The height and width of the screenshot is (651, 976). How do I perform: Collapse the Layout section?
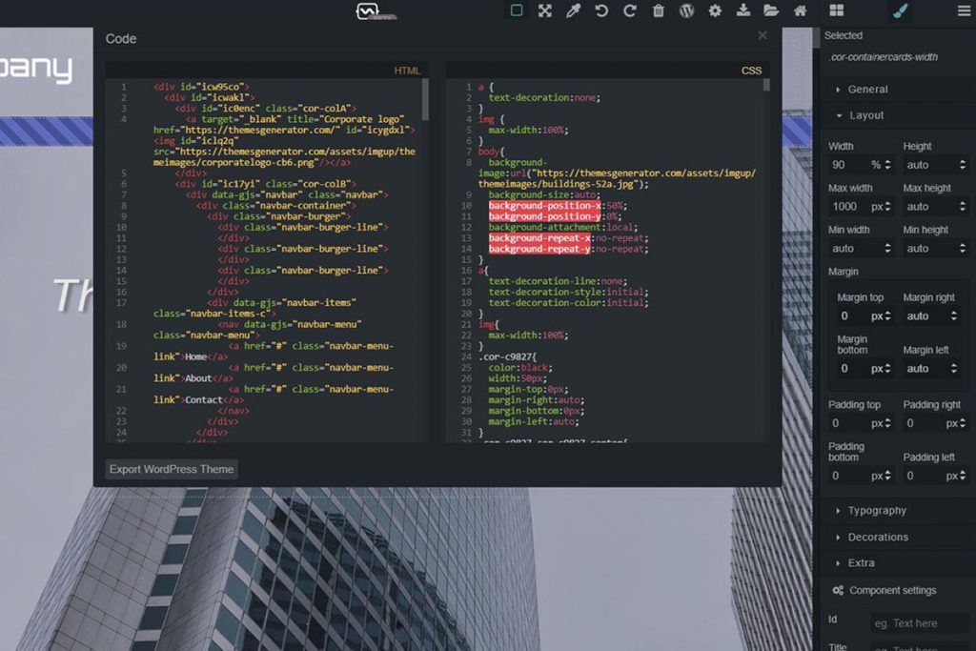(865, 115)
